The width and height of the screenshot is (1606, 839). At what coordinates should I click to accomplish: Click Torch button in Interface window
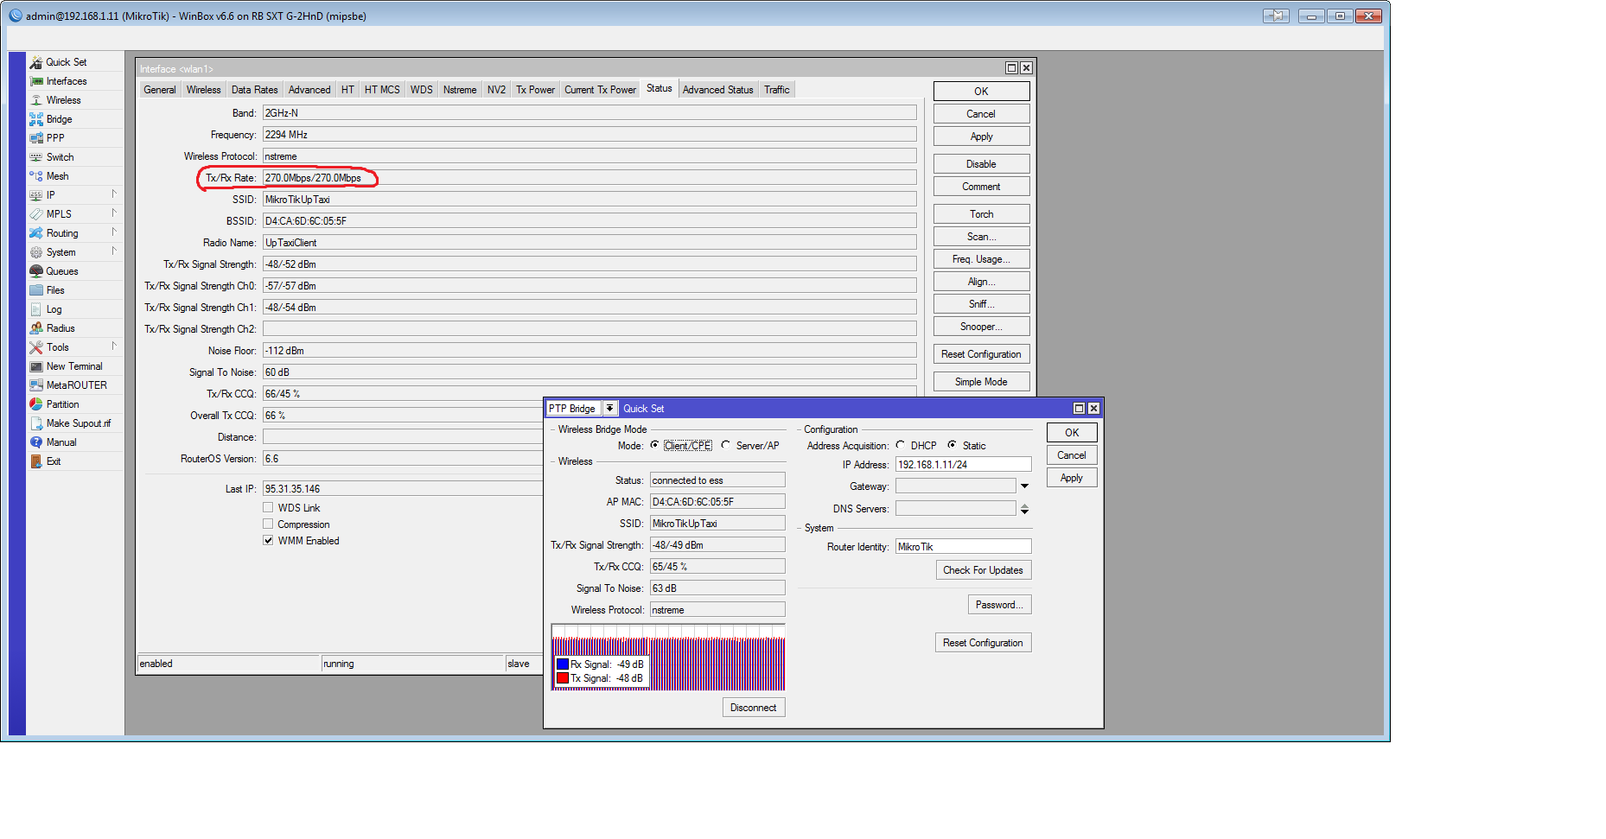click(981, 214)
